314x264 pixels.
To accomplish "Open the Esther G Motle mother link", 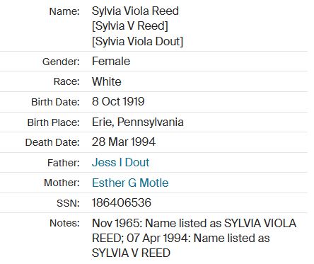I will [x=130, y=183].
